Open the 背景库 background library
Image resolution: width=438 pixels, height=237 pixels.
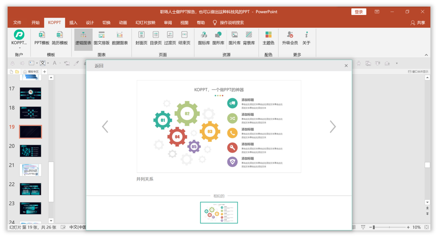[249, 38]
